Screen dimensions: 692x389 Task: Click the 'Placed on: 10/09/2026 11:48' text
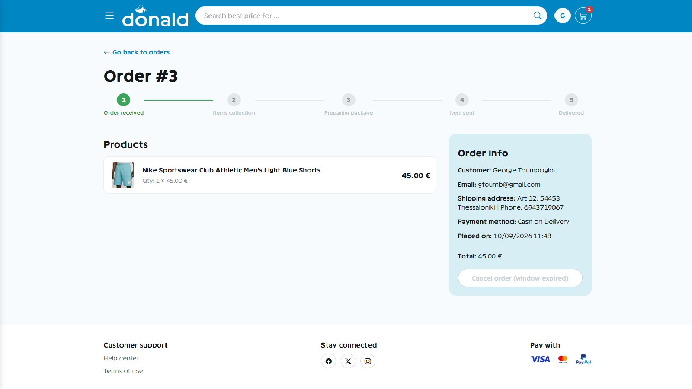coord(504,236)
